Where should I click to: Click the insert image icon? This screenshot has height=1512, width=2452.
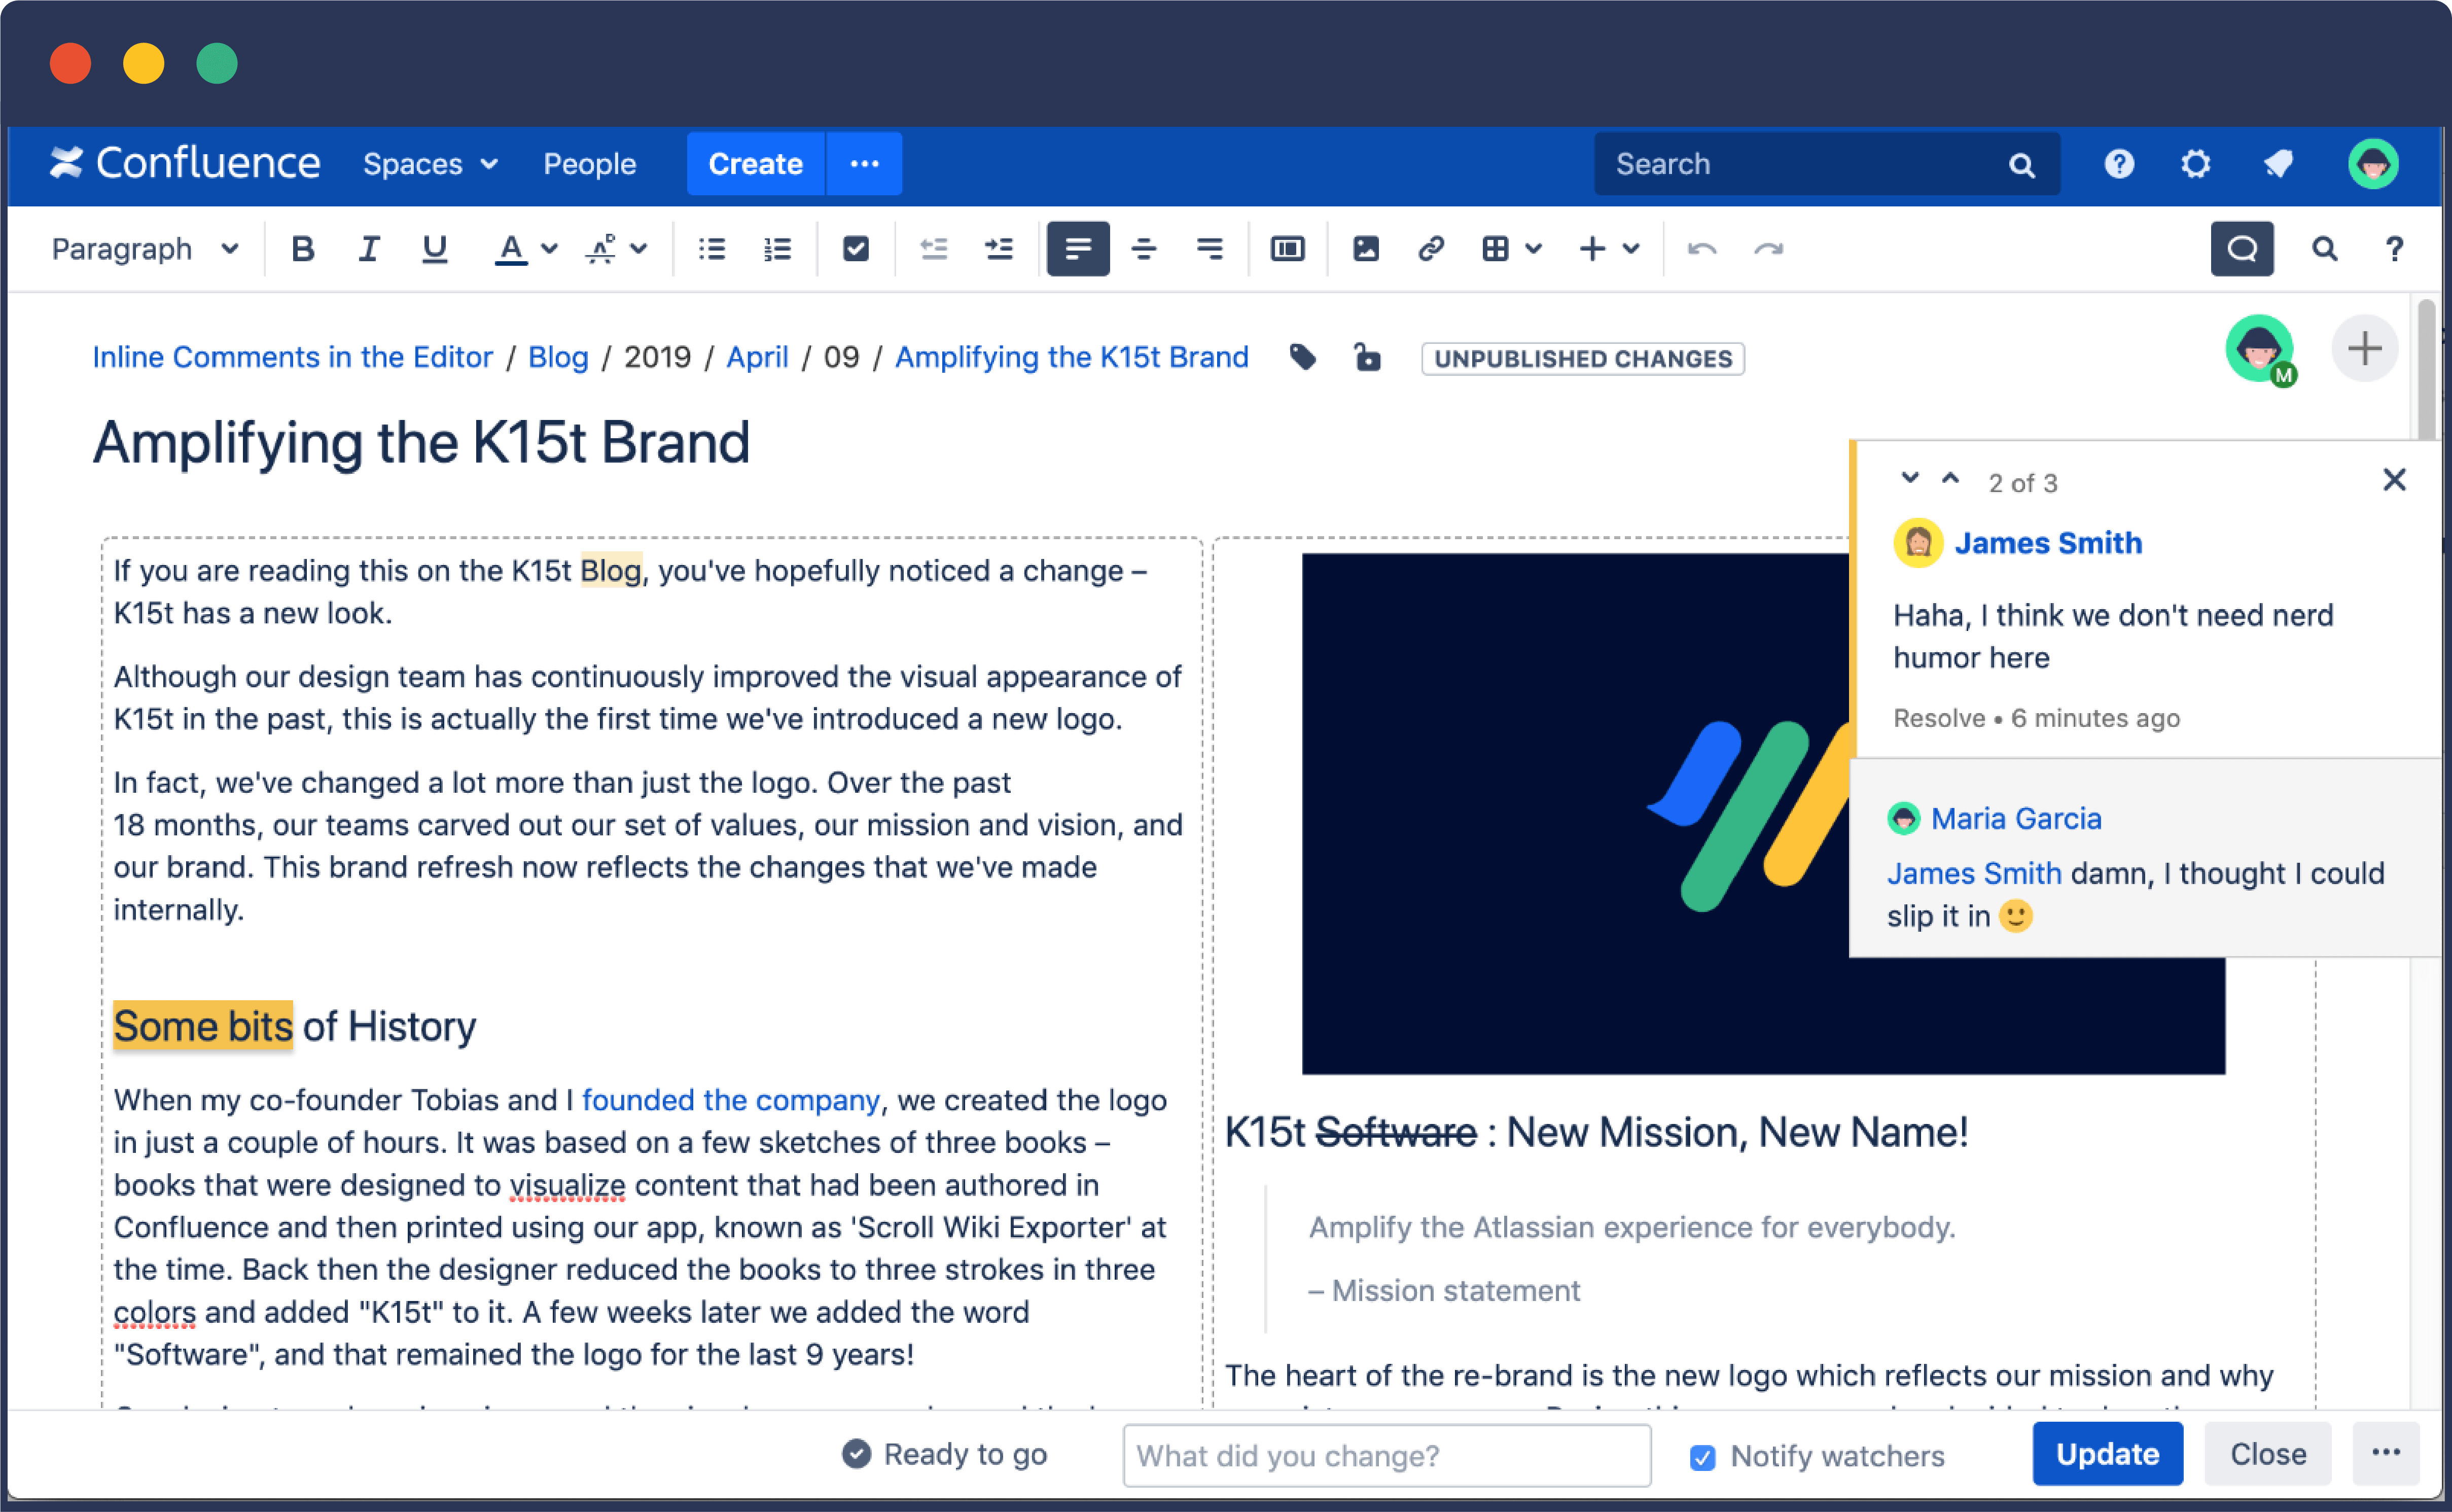tap(1364, 247)
